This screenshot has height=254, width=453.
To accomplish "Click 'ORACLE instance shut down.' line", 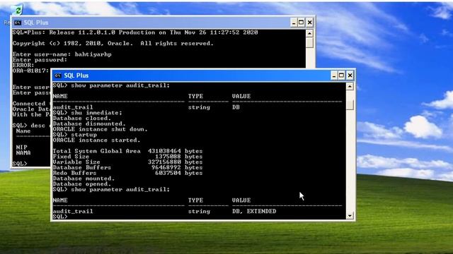I will 100,129.
